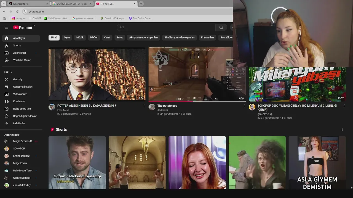Switch to the Anasayfa / X tab
The height and width of the screenshot is (198, 353).
pyautogui.click(x=28, y=4)
